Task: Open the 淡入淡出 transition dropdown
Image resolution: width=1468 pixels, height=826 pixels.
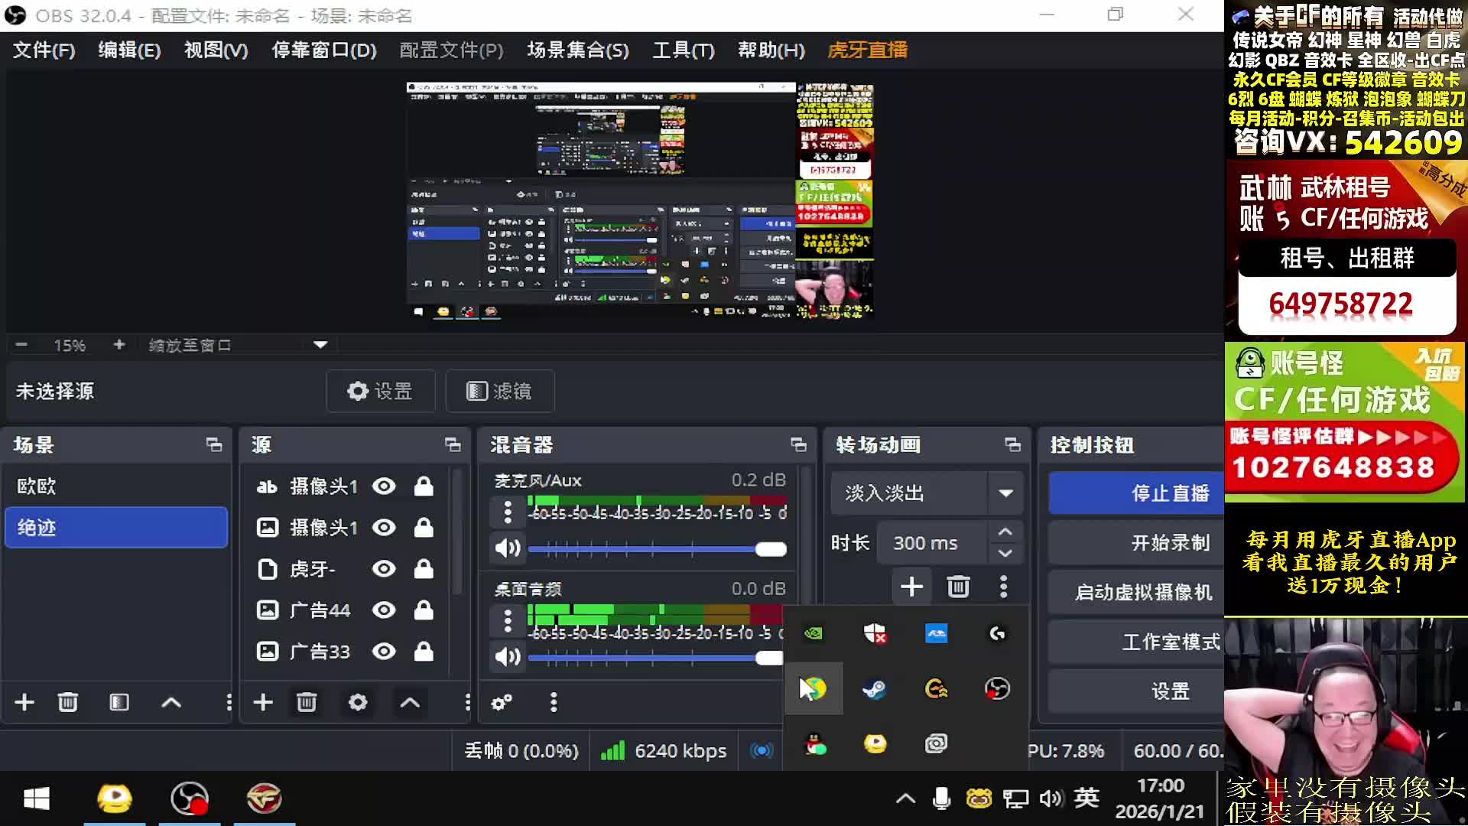Action: 1005,493
